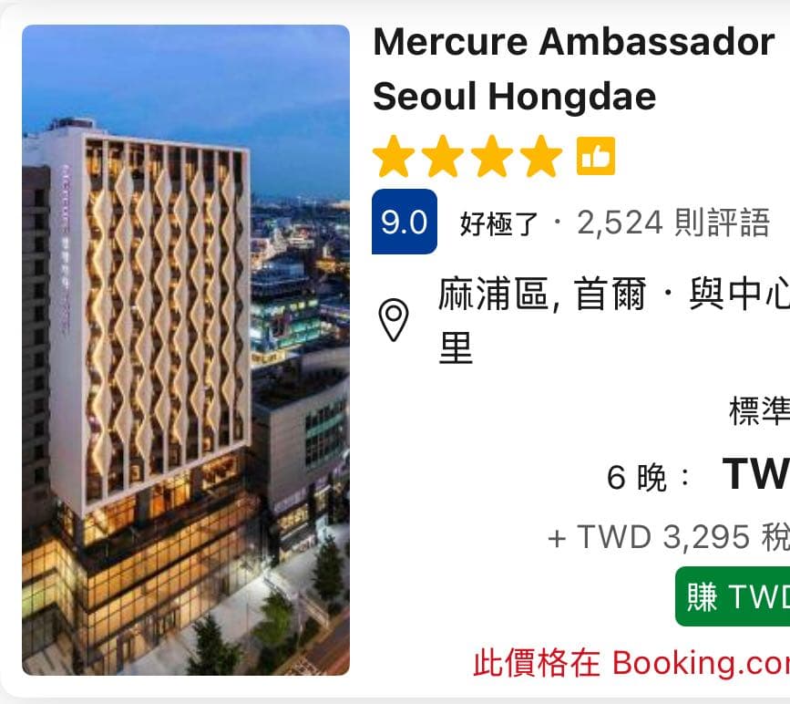This screenshot has width=790, height=704.
Task: Click the map pin location icon
Action: coord(394,320)
